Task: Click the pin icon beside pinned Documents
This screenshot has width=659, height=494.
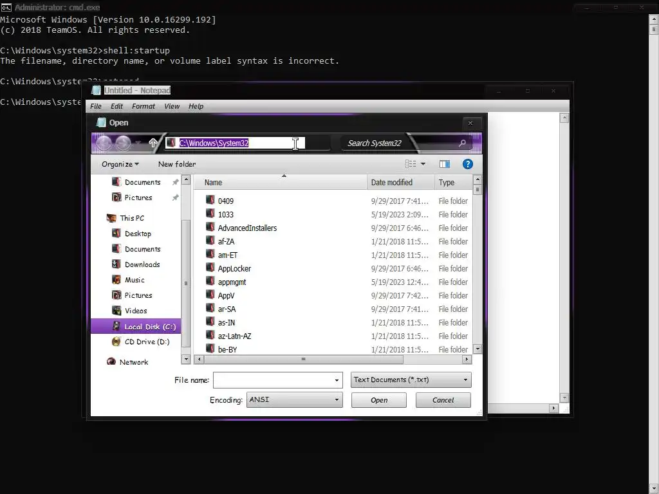Action: (x=175, y=182)
